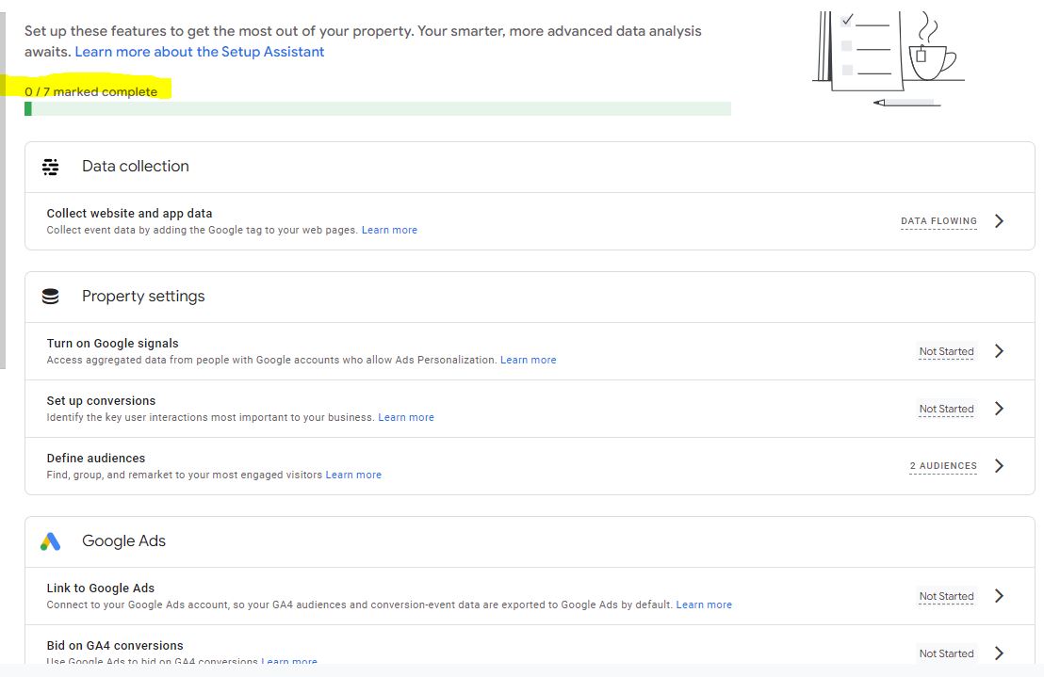Click the Property settings section heading
This screenshot has height=677, width=1044.
tap(143, 297)
